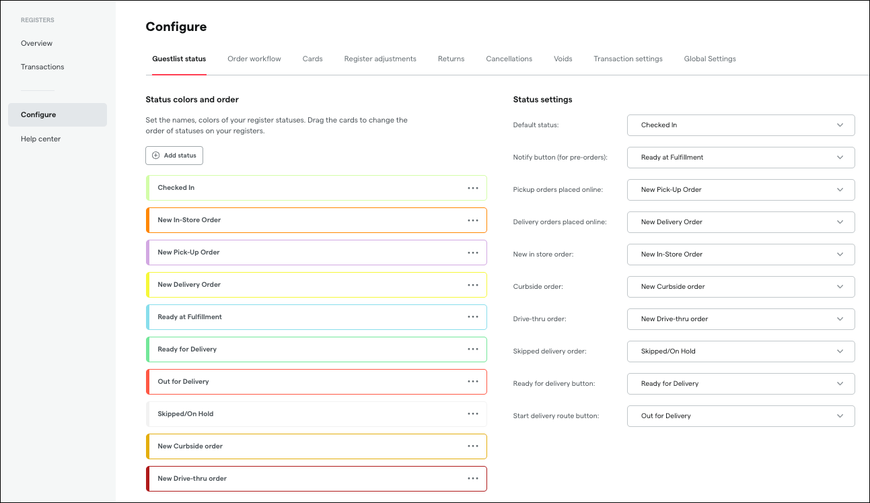This screenshot has height=503, width=870.
Task: Open the ellipsis menu for Ready for Delivery
Action: coord(473,349)
